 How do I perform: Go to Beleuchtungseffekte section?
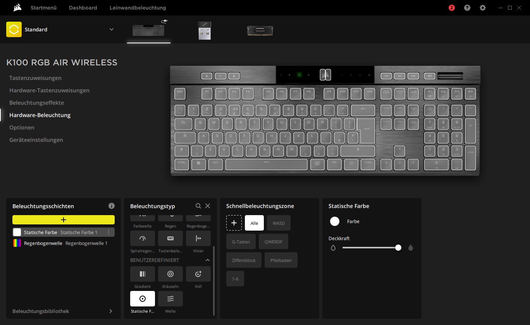pyautogui.click(x=36, y=103)
